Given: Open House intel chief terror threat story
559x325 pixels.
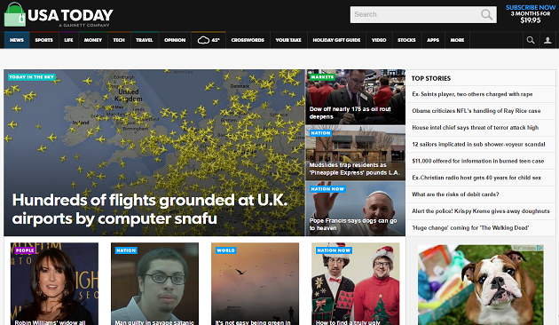Looking at the screenshot, I should click(476, 128).
